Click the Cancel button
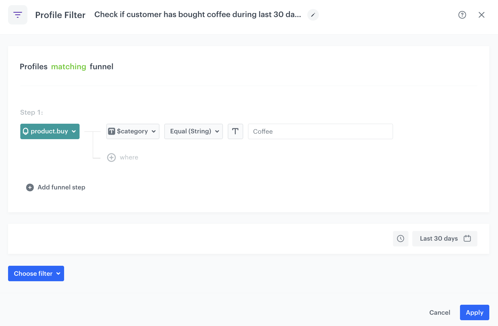Screen dimensions: 498x326 click(439, 312)
